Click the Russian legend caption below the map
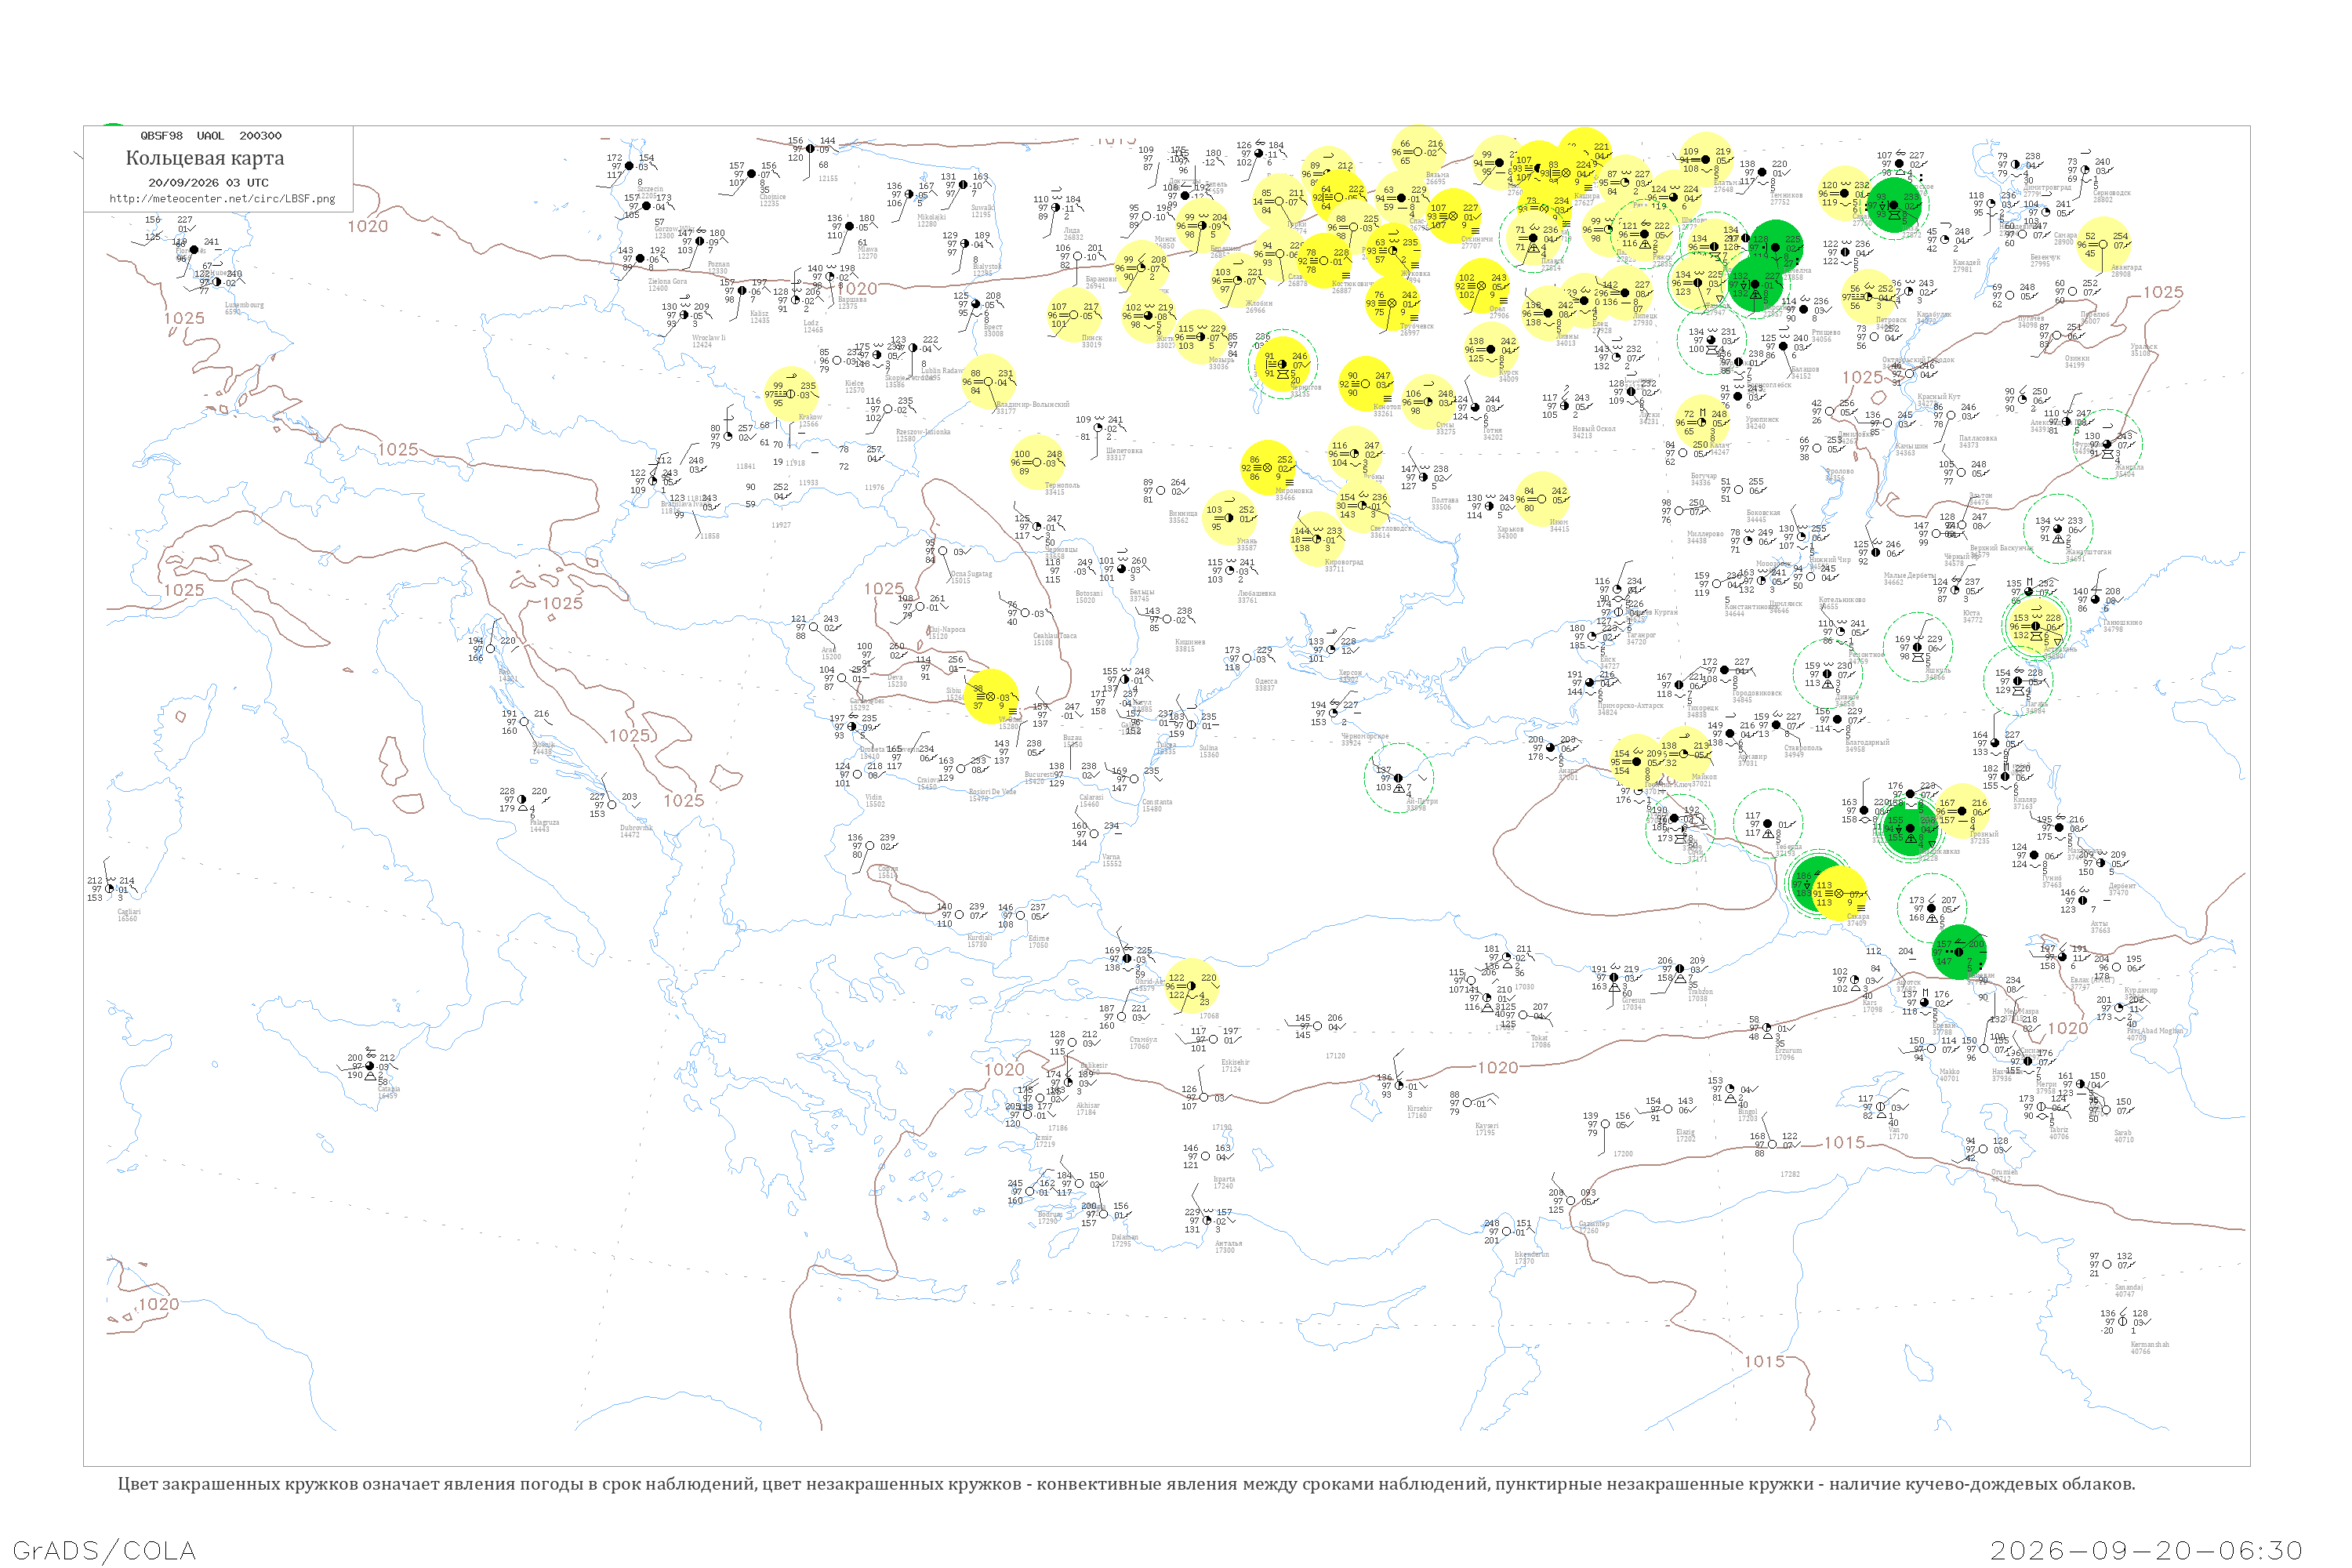Image resolution: width=2352 pixels, height=1568 pixels. (x=1126, y=1483)
